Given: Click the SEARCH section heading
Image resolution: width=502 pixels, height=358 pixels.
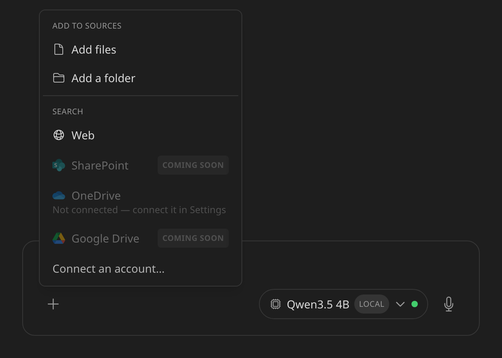Looking at the screenshot, I should (68, 112).
